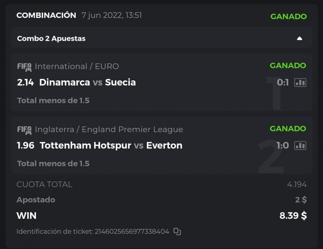Select the Combo 2 Apuestas header

51,39
